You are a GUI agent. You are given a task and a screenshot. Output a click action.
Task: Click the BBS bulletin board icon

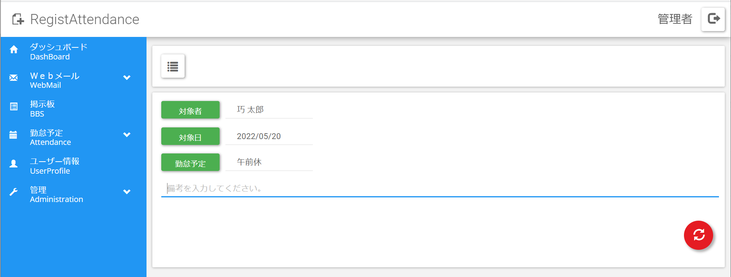[x=14, y=106]
